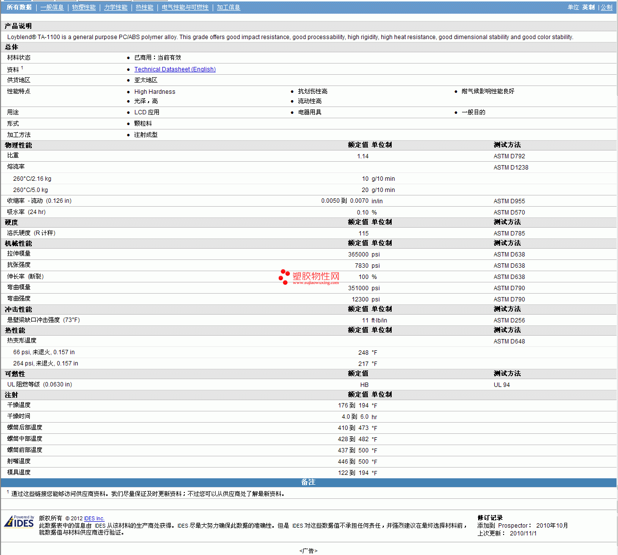Click the 材料状态 row label
This screenshot has height=555, width=618.
19,58
